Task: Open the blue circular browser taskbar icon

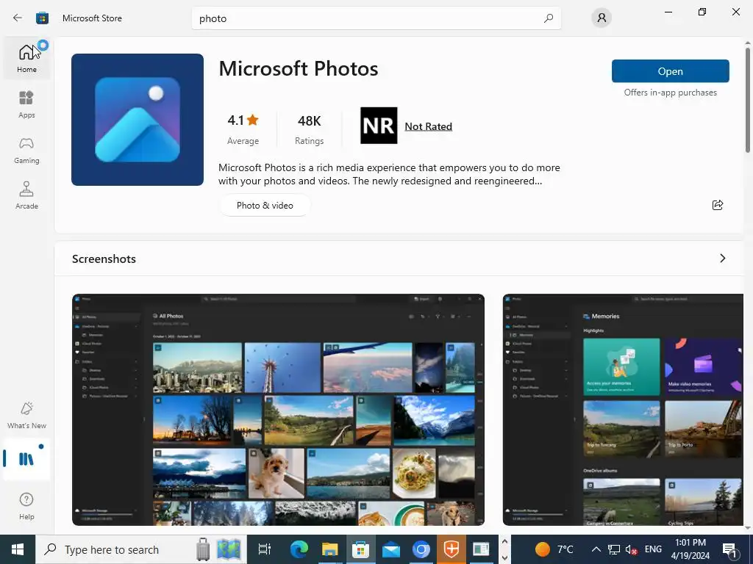Action: [x=421, y=549]
